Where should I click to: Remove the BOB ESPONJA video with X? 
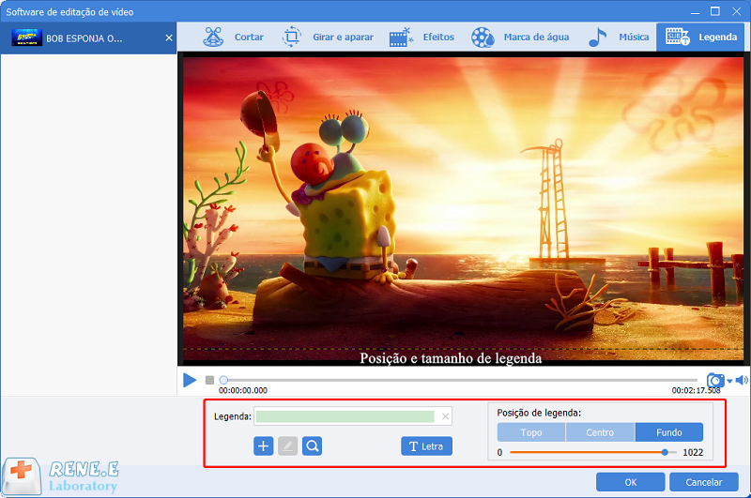pos(169,38)
